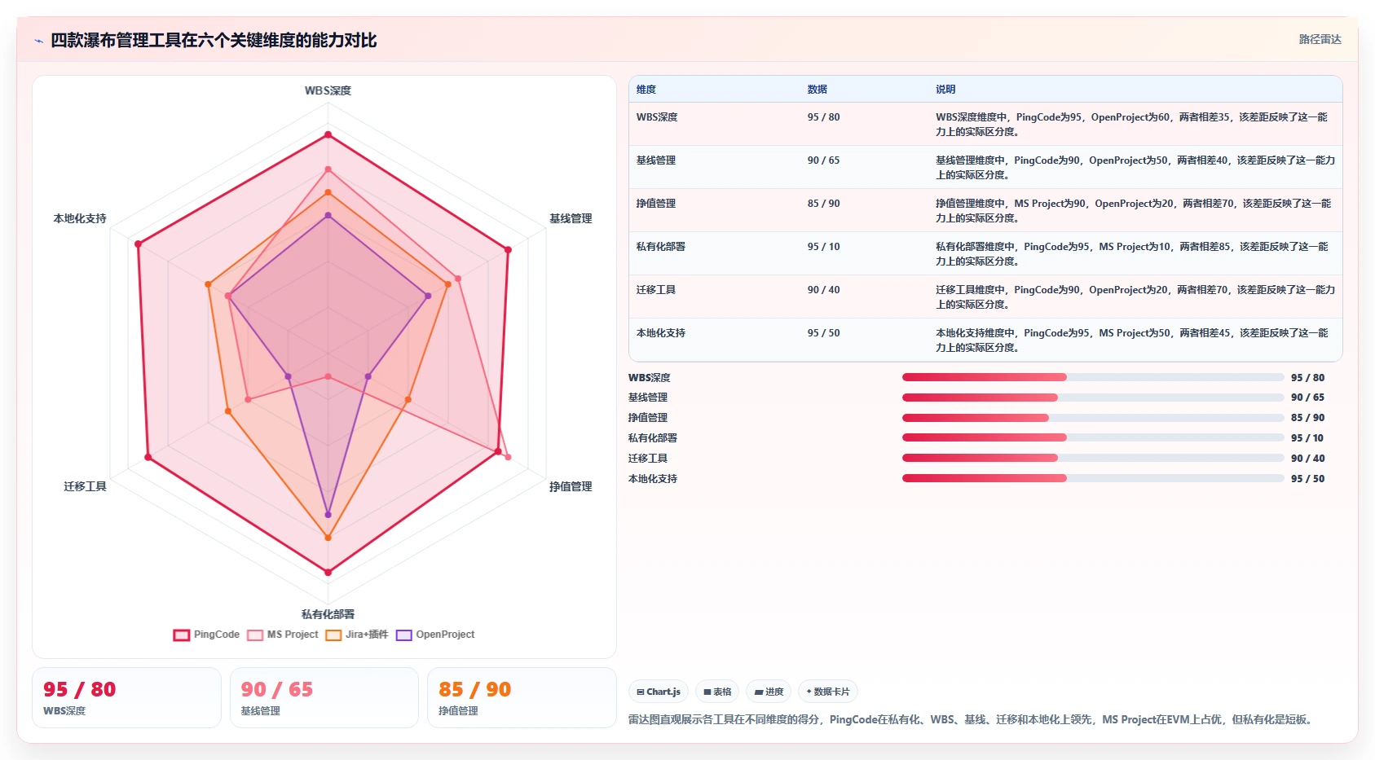This screenshot has height=760, width=1375.
Task: Click PingCode's data point on the 私有化部署 axis
Action: coord(328,573)
